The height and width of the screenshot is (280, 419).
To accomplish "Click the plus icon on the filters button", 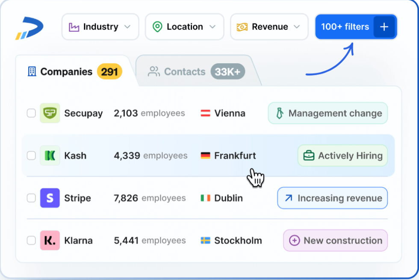I will point(384,27).
